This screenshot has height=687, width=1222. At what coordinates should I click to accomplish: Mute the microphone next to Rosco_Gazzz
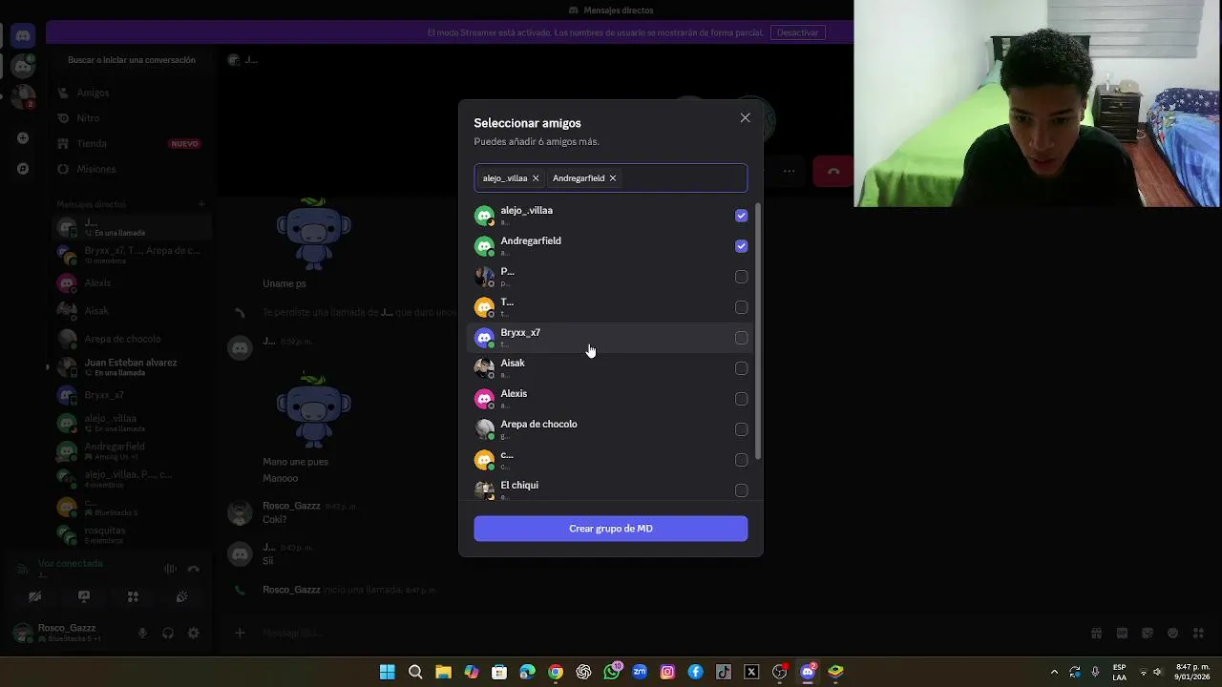click(x=142, y=634)
